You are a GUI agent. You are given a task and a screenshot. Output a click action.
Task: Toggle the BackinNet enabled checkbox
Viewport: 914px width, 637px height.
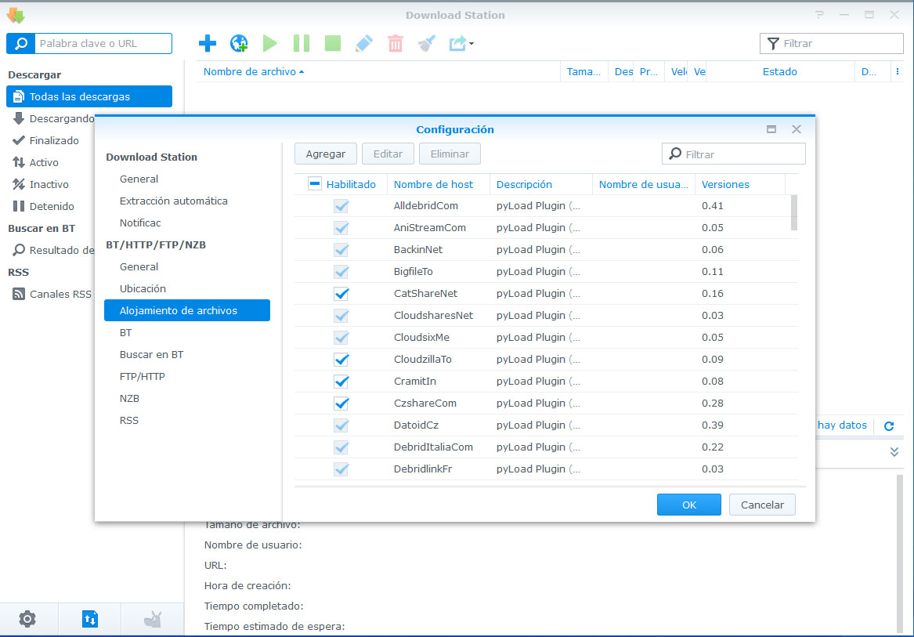(x=341, y=250)
